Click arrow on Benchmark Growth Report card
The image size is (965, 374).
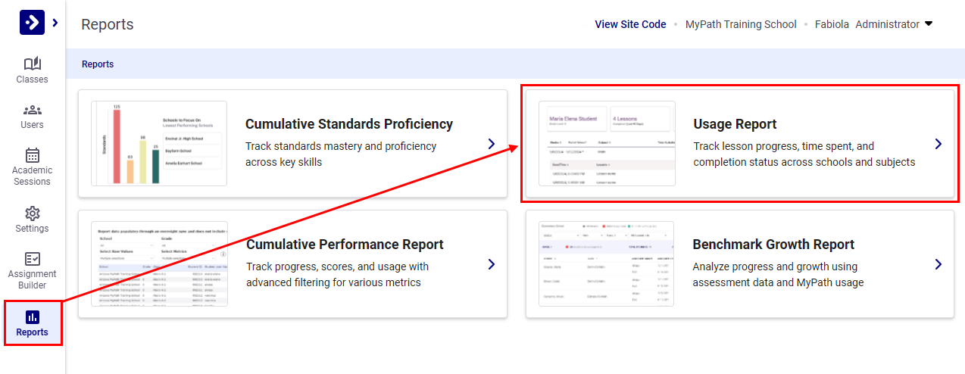938,264
